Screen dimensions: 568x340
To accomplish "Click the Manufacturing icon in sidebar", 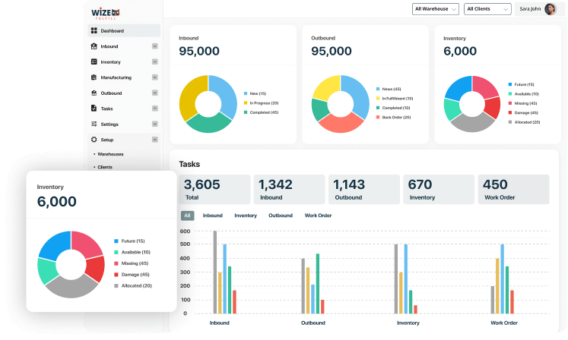I will (x=94, y=77).
